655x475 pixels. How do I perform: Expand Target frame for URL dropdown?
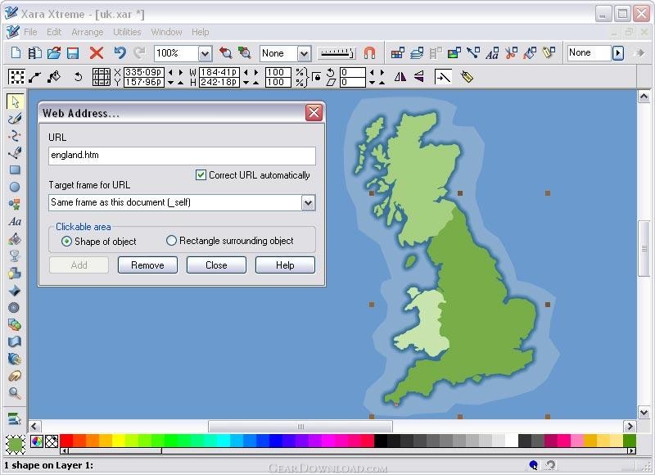(x=309, y=203)
